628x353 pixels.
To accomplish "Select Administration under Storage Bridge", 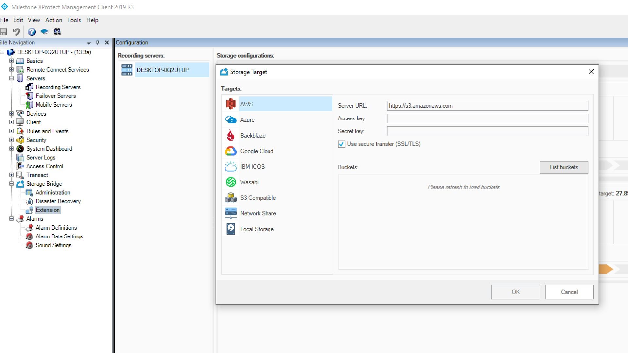I will tap(53, 193).
